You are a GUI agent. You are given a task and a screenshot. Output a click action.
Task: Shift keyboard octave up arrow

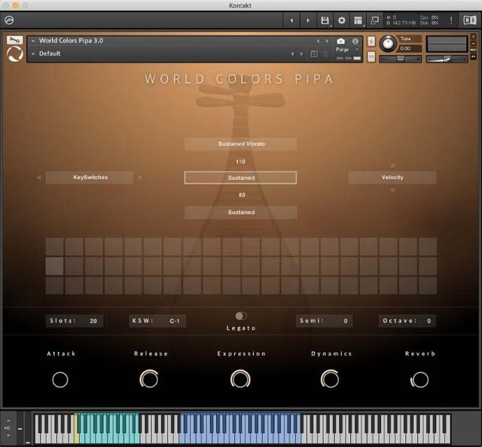(x=8, y=420)
